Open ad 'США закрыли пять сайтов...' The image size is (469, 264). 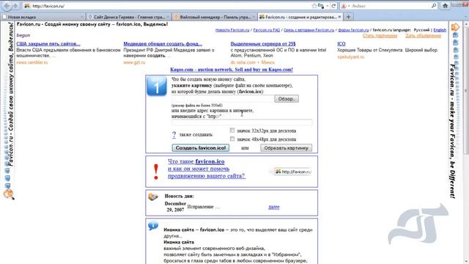coord(48,44)
